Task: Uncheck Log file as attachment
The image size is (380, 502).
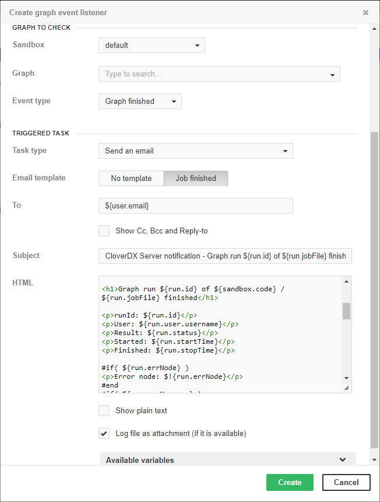Action: pyautogui.click(x=104, y=434)
